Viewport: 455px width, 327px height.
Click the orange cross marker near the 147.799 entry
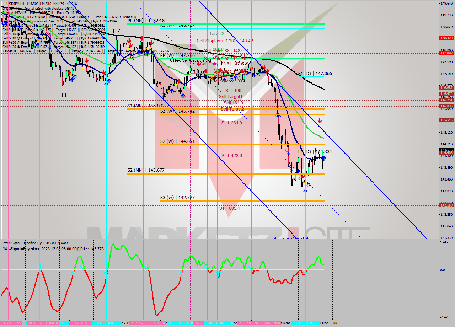point(38,40)
